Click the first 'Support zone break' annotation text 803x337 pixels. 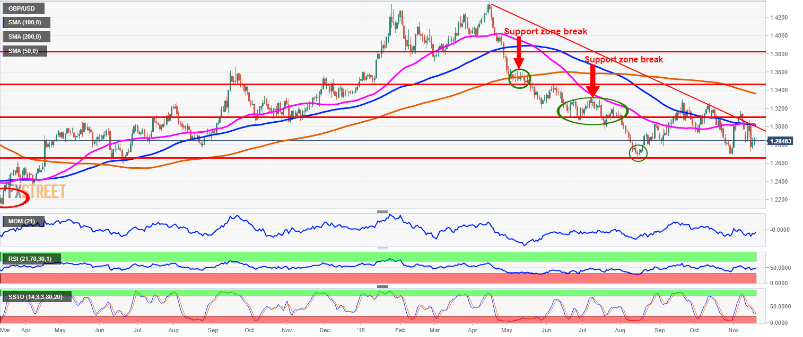546,31
